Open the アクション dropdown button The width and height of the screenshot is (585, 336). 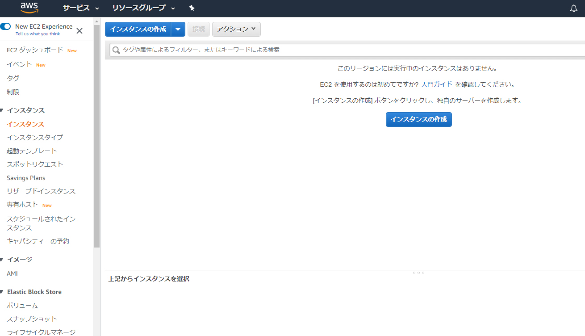[236, 29]
